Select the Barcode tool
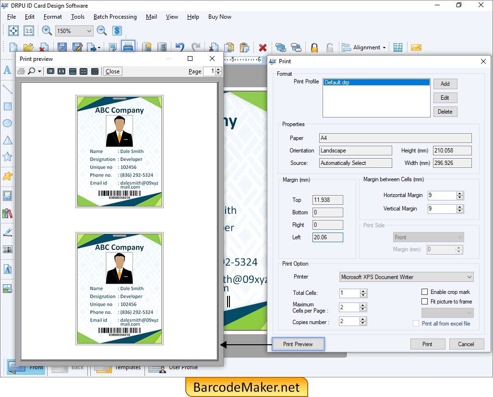Screen dimensions: 493x397 (8, 250)
